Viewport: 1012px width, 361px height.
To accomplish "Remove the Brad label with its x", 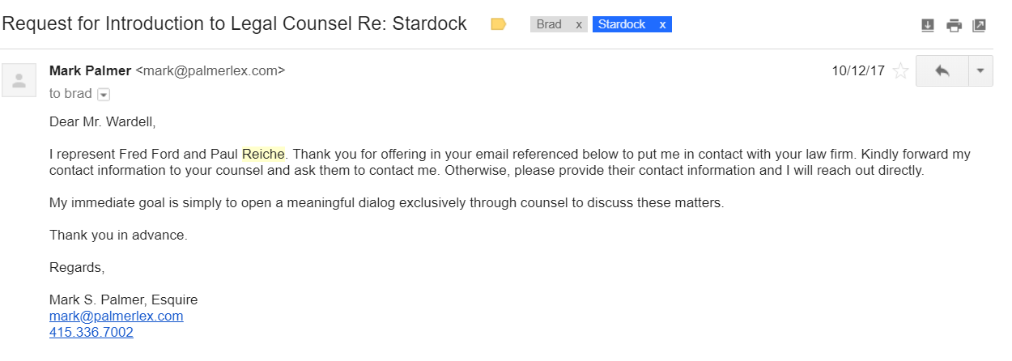I will click(578, 24).
